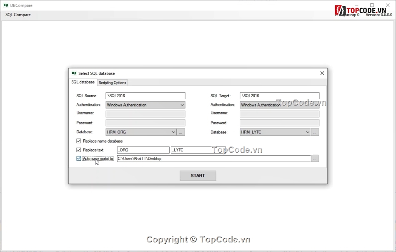
Task: Click the Select SQL database dialog icon
Action: tap(74, 73)
